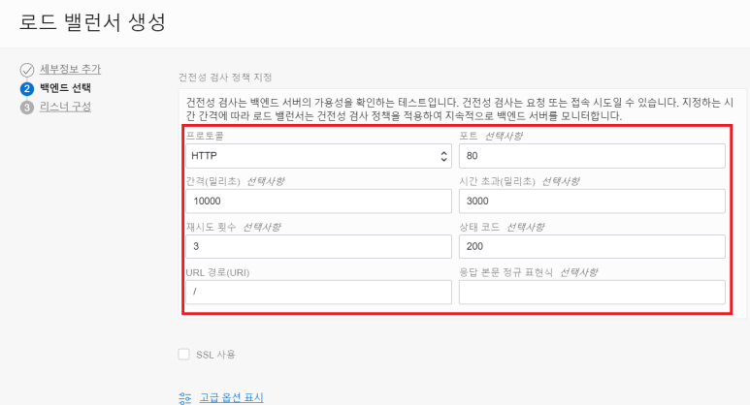Select the 백엔드 선택 step
The width and height of the screenshot is (750, 405).
65,88
